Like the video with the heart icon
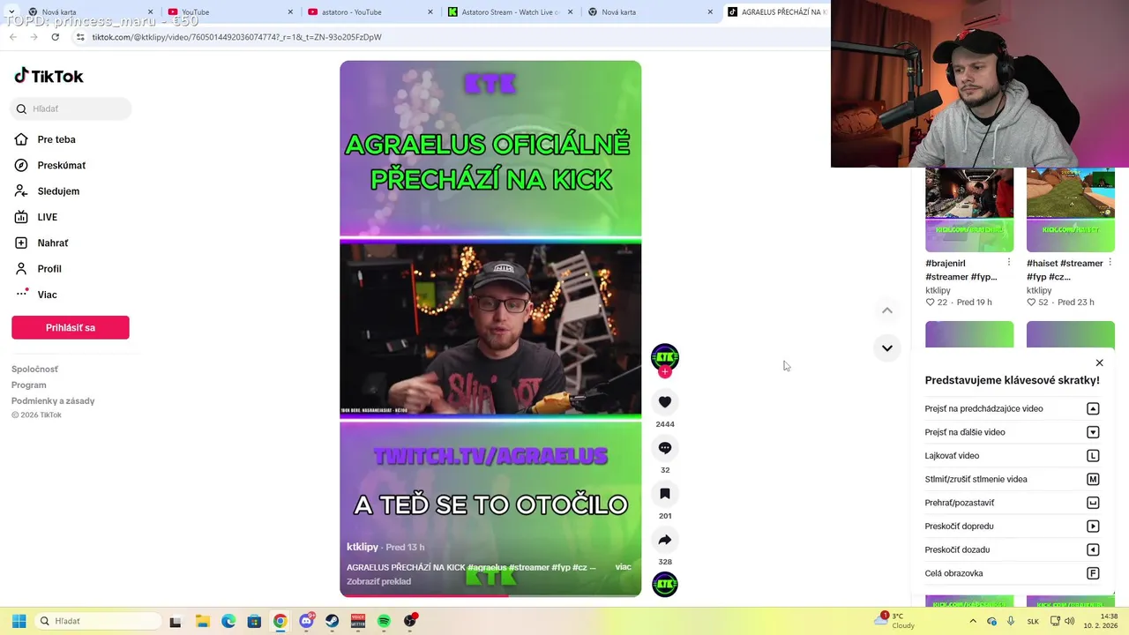The image size is (1129, 635). 665,401
